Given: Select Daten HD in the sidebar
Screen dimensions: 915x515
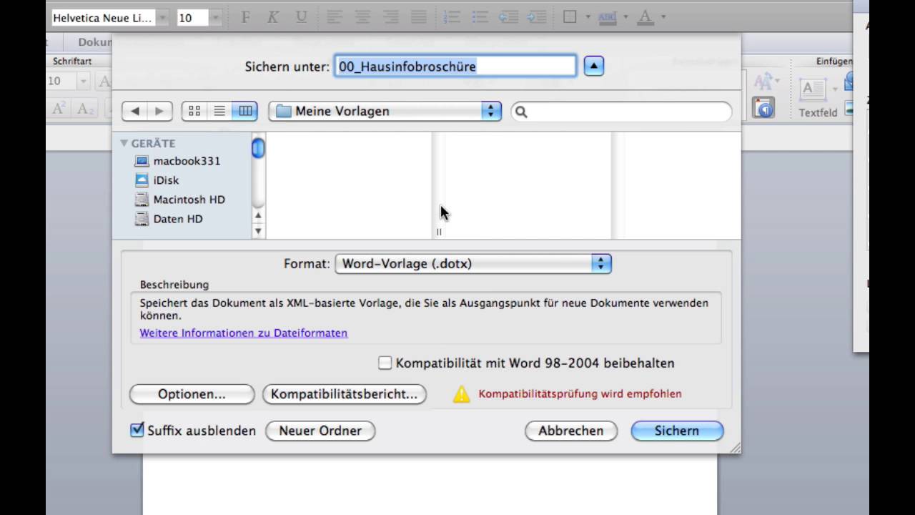Looking at the screenshot, I should pos(169,219).
